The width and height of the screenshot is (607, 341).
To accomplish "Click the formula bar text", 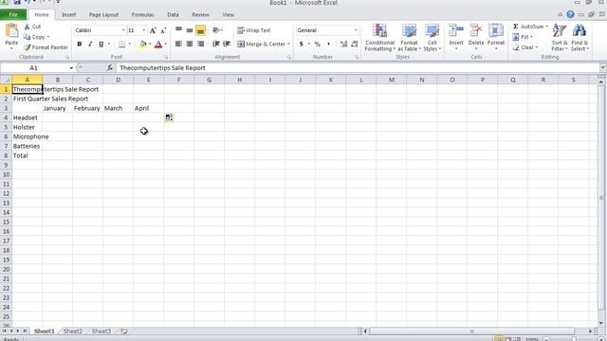I will [162, 67].
